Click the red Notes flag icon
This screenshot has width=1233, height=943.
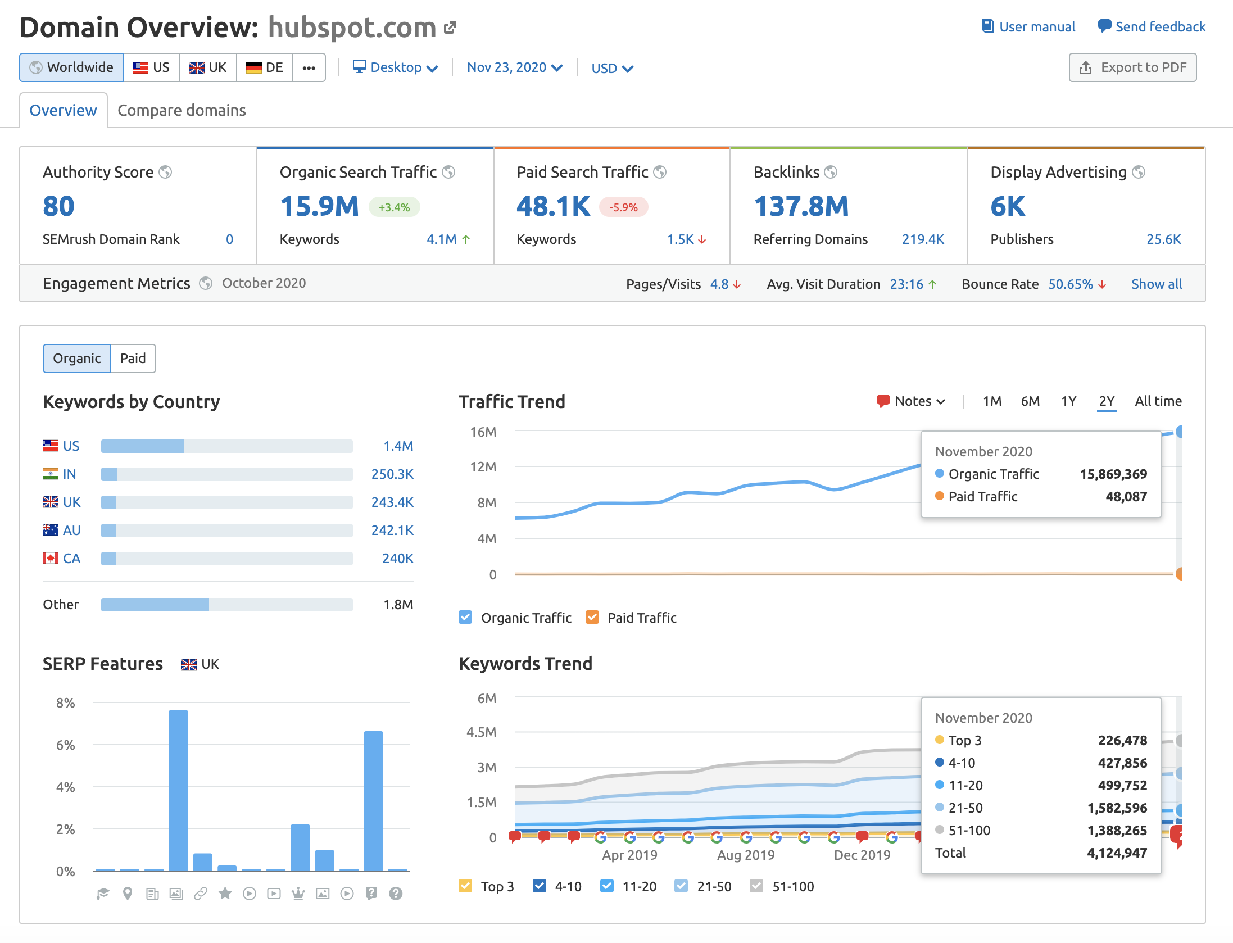coord(883,401)
